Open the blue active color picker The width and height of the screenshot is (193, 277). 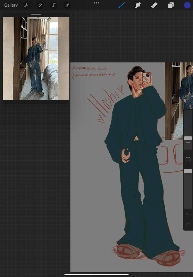click(187, 5)
